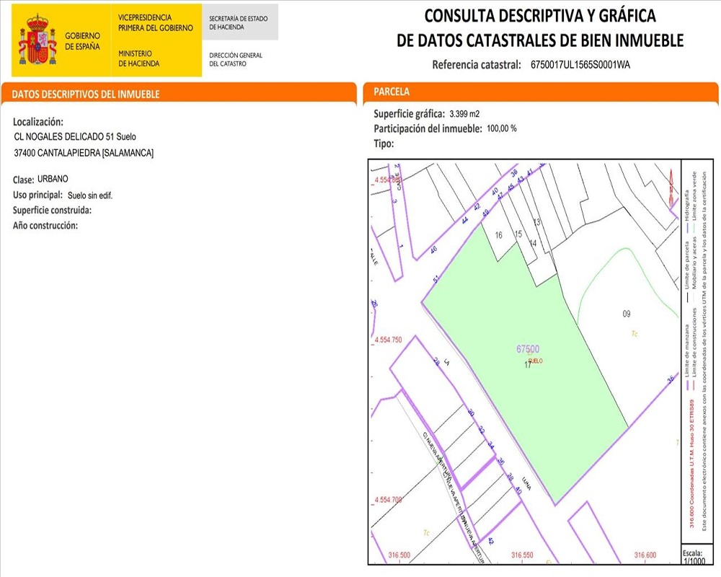Click cadastral reference 6750017UL1565S0001WA
The height and width of the screenshot is (577, 721).
(580, 65)
